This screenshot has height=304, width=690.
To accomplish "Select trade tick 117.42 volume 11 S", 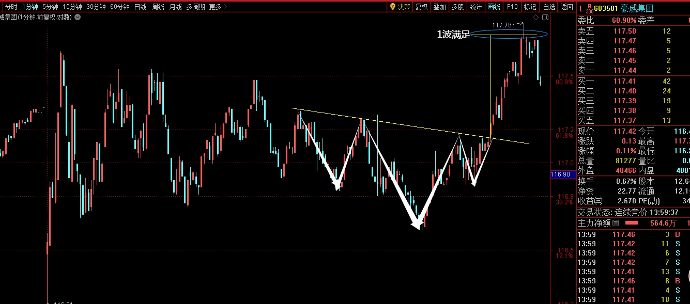I will click(x=633, y=244).
